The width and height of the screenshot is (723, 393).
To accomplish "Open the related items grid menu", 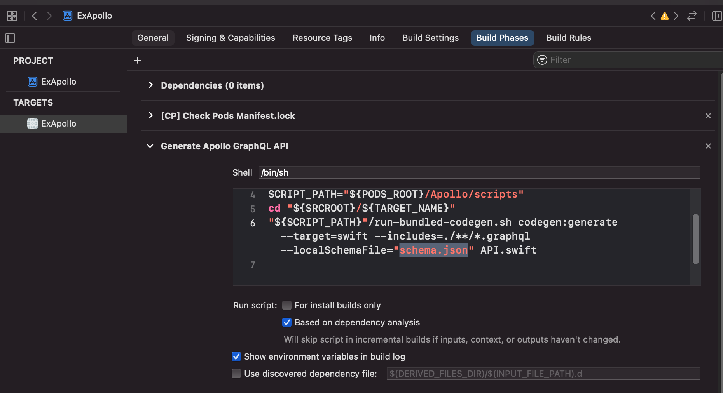I will coord(12,16).
